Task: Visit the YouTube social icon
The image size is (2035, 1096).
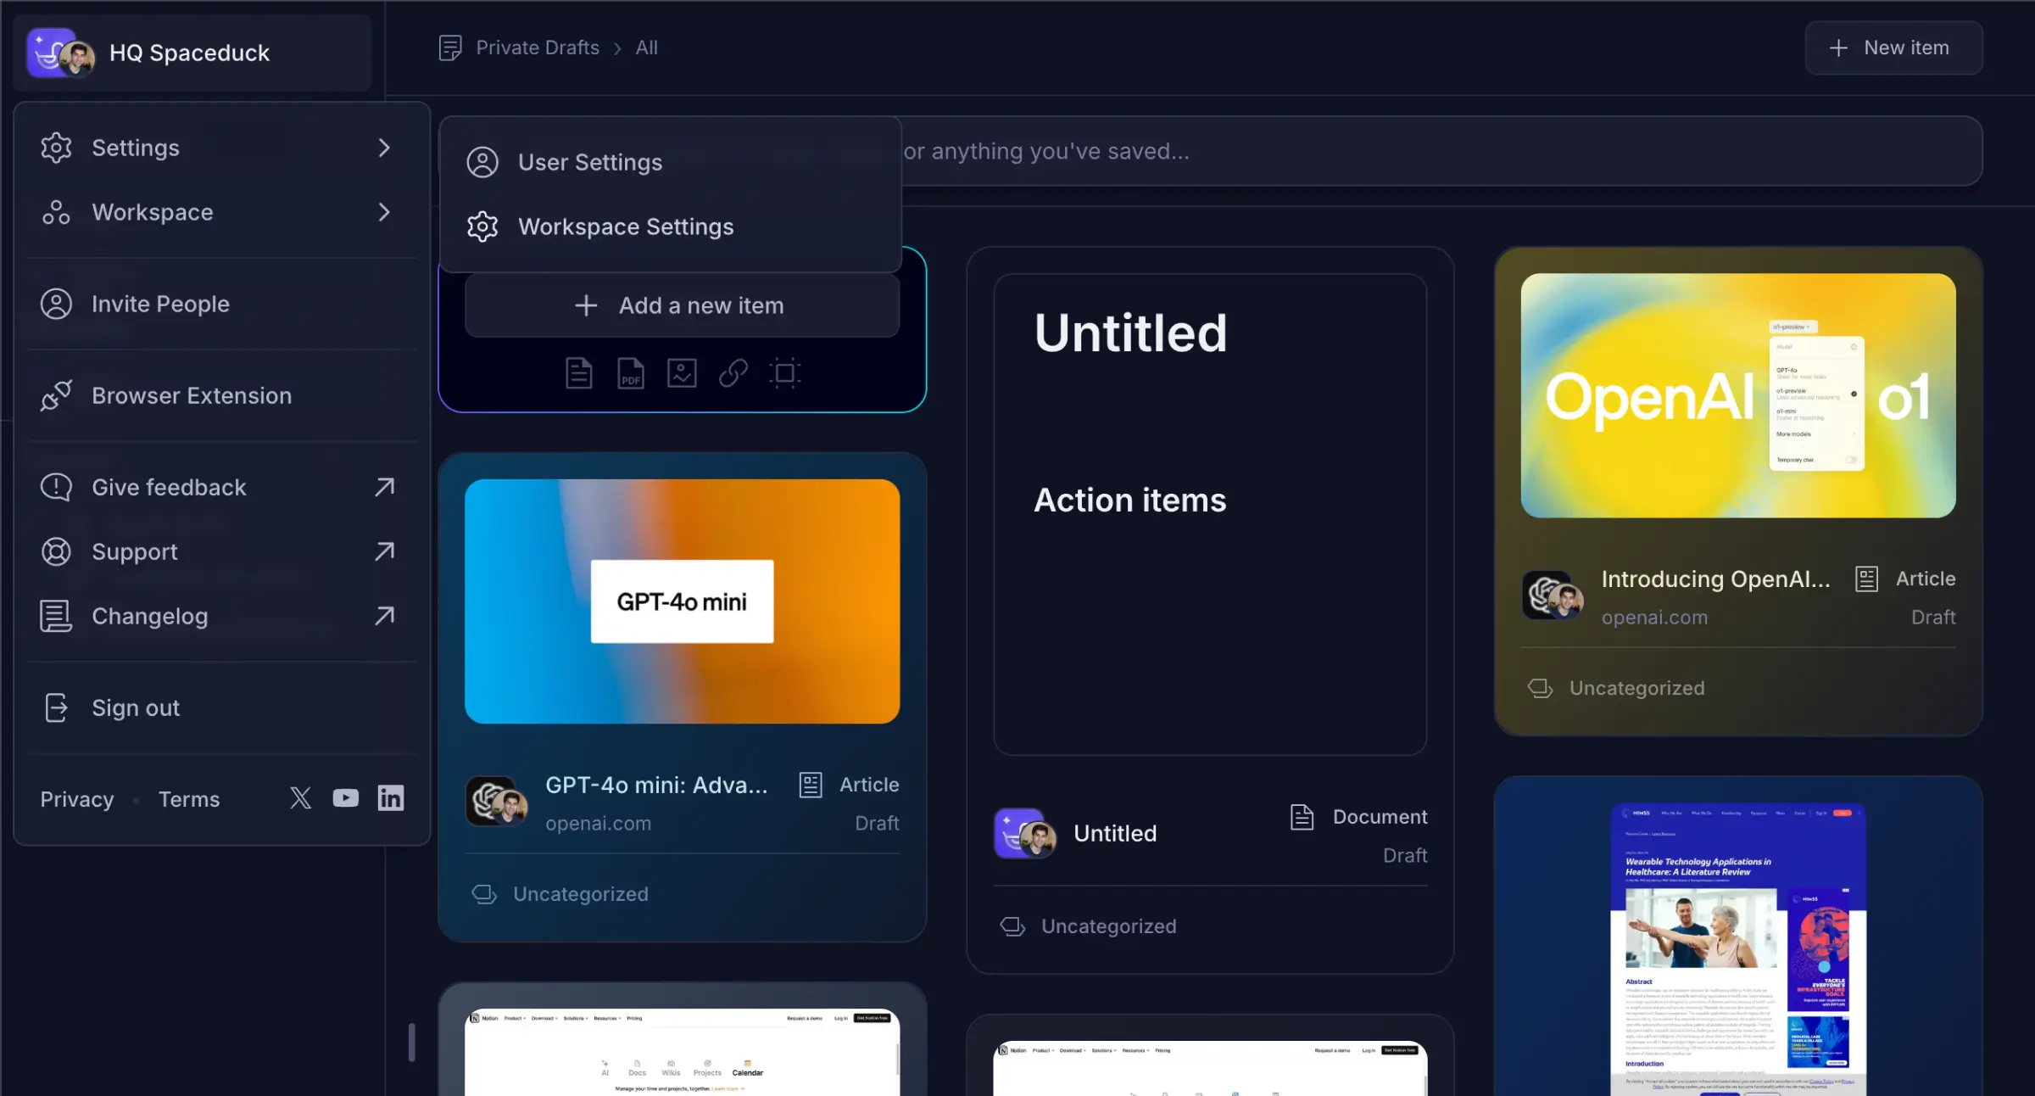Action: point(346,797)
